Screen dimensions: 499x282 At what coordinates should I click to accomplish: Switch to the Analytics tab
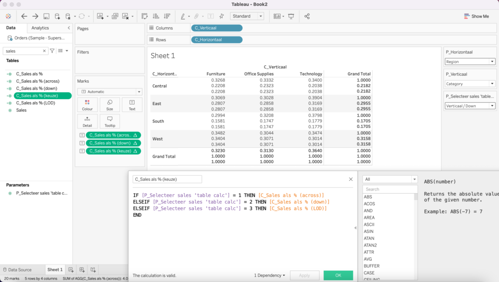(40, 28)
